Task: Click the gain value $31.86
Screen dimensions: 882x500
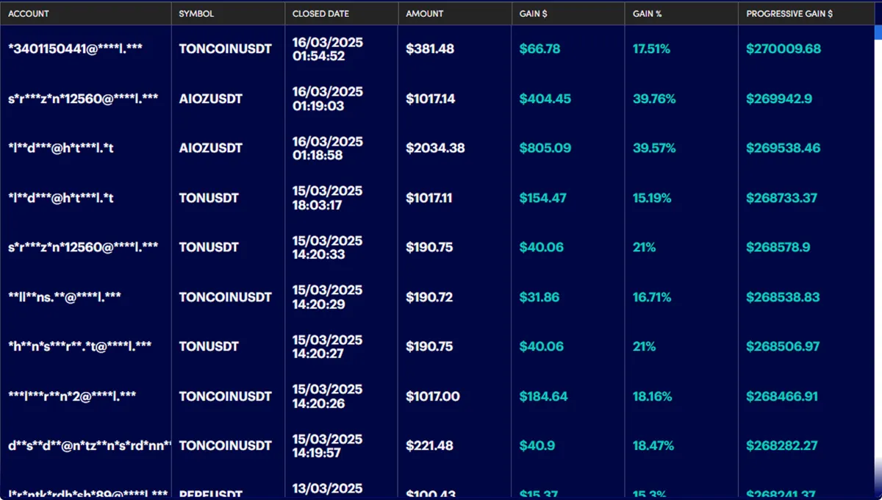Action: coord(539,297)
